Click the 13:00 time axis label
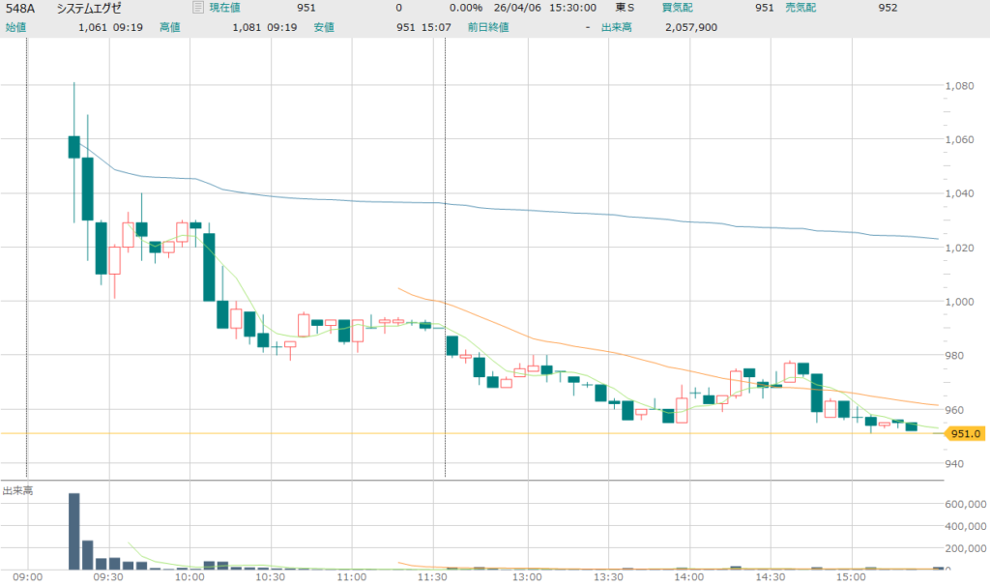This screenshot has width=990, height=586. (526, 577)
